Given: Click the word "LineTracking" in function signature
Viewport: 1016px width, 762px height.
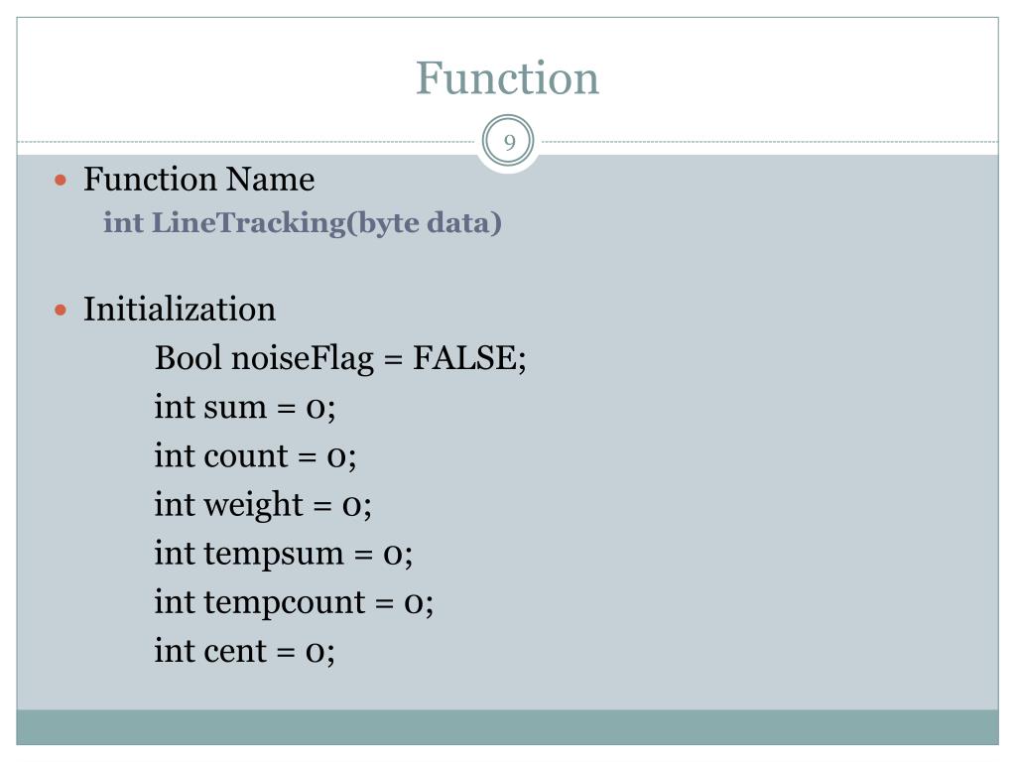Looking at the screenshot, I should (x=249, y=223).
